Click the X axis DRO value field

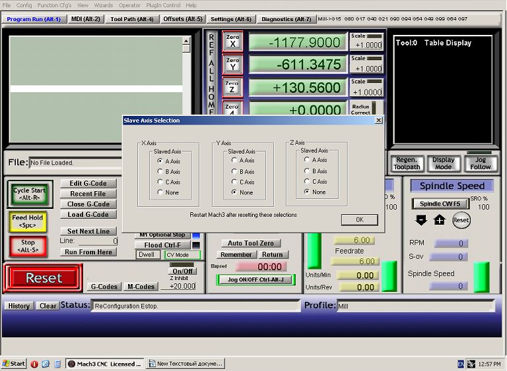point(298,42)
